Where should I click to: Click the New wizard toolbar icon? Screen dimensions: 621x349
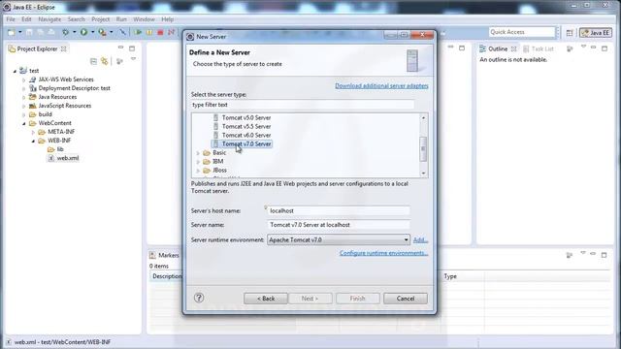click(x=12, y=32)
